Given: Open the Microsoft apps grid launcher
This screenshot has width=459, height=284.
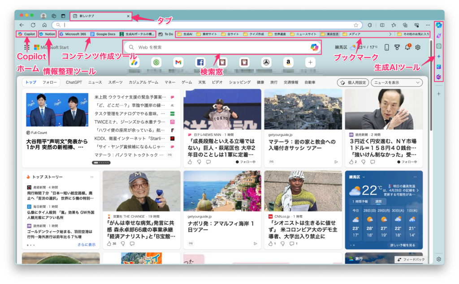Looking at the screenshot, I should [x=27, y=47].
